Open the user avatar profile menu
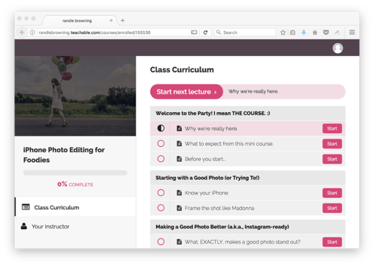The width and height of the screenshot is (374, 266). 338,48
